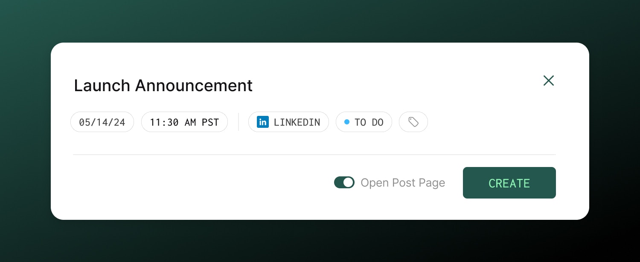The width and height of the screenshot is (640, 262).
Task: Select the blue status dot indicator
Action: coord(347,122)
